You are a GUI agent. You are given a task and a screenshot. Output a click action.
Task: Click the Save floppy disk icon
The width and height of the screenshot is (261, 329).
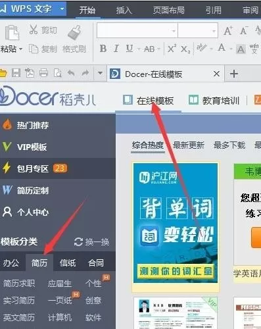16,72
